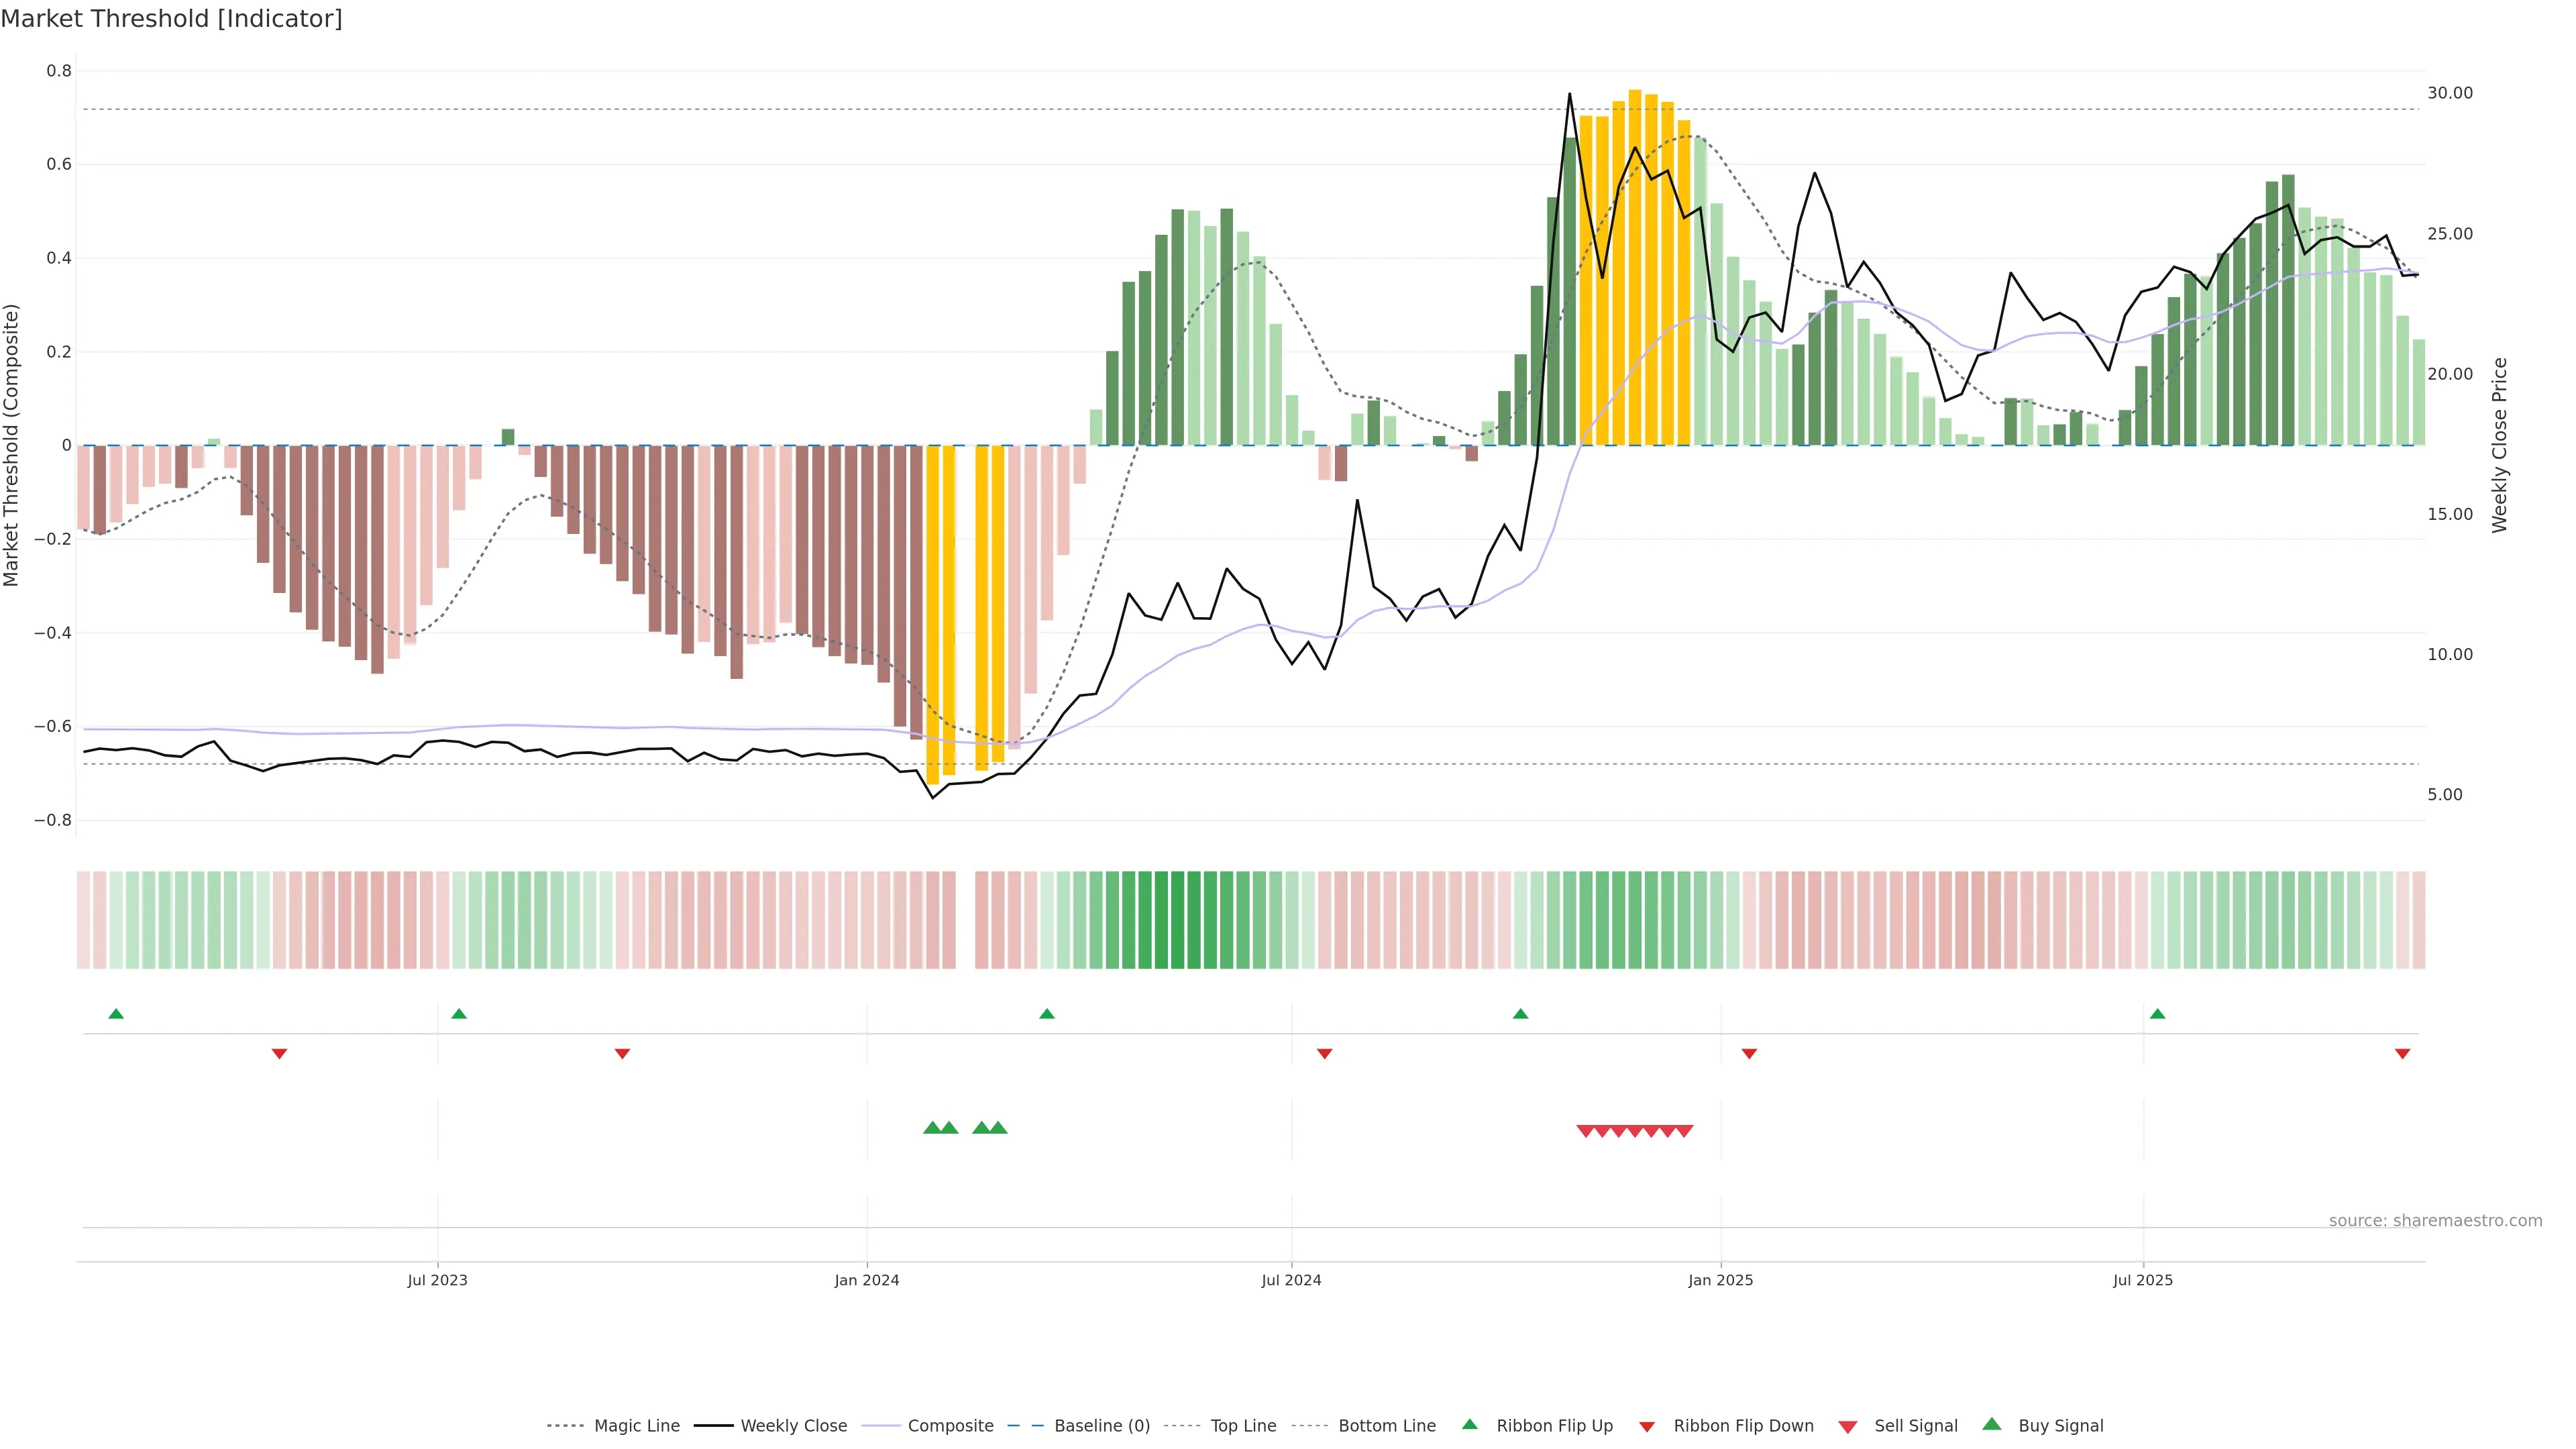Image resolution: width=2576 pixels, height=1449 pixels.
Task: Click the first green Buy Signal triangle
Action: [x=932, y=1128]
